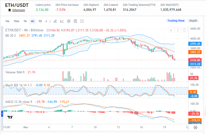Open the indicators chart icon
Viewport: 206px width, 134px height.
pyautogui.click(x=62, y=21)
